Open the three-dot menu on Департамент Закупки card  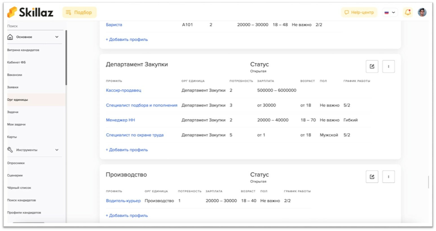click(388, 66)
